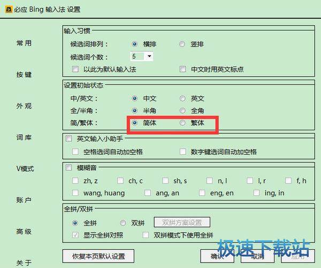Open the 常用 settings tab
This screenshot has height=268, width=321.
tap(24, 43)
